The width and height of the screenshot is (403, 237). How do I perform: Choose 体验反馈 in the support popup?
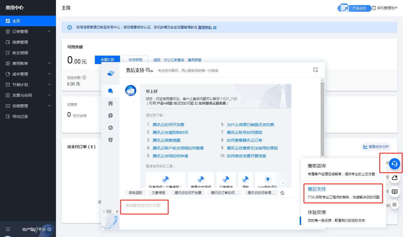pyautogui.click(x=343, y=216)
